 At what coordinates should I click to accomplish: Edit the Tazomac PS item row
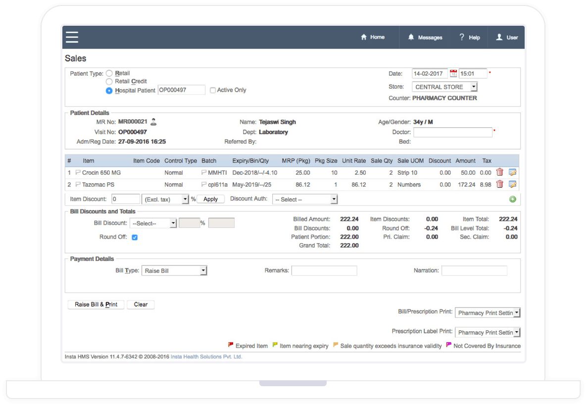[x=512, y=184]
